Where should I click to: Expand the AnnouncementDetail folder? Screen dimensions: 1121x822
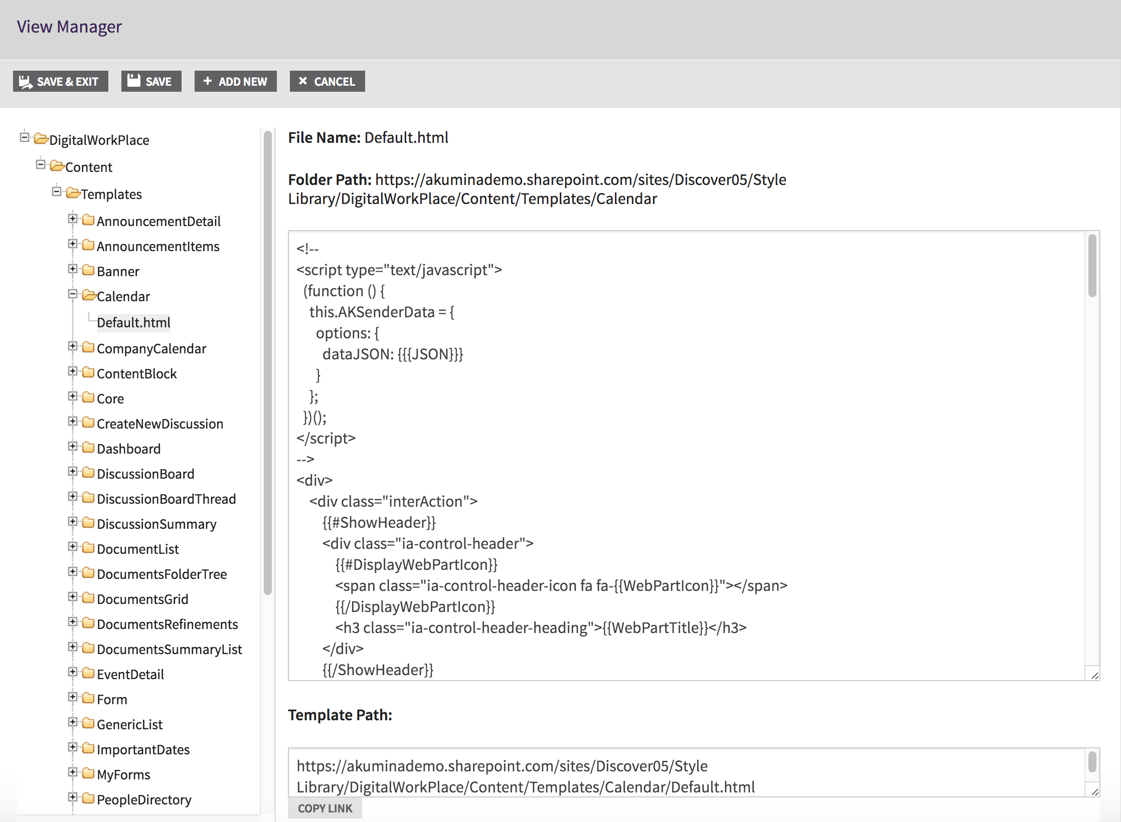(72, 219)
